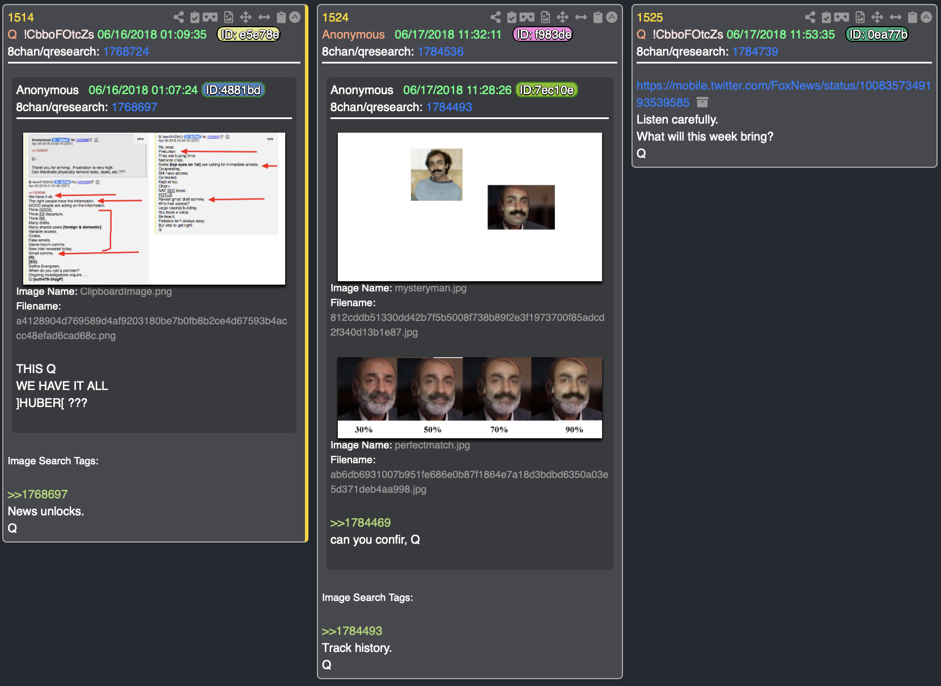Open 8chan thread link 1784536
The image size is (941, 686).
pos(440,52)
